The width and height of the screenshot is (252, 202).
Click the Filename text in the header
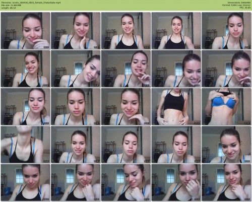coord(31,3)
